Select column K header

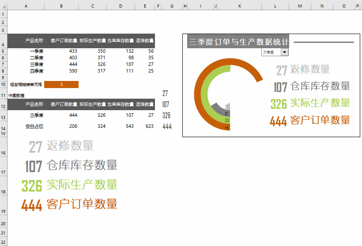pyautogui.click(x=240, y=6)
